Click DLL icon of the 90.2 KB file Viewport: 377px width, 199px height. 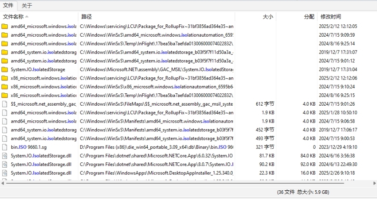pyautogui.click(x=4, y=165)
